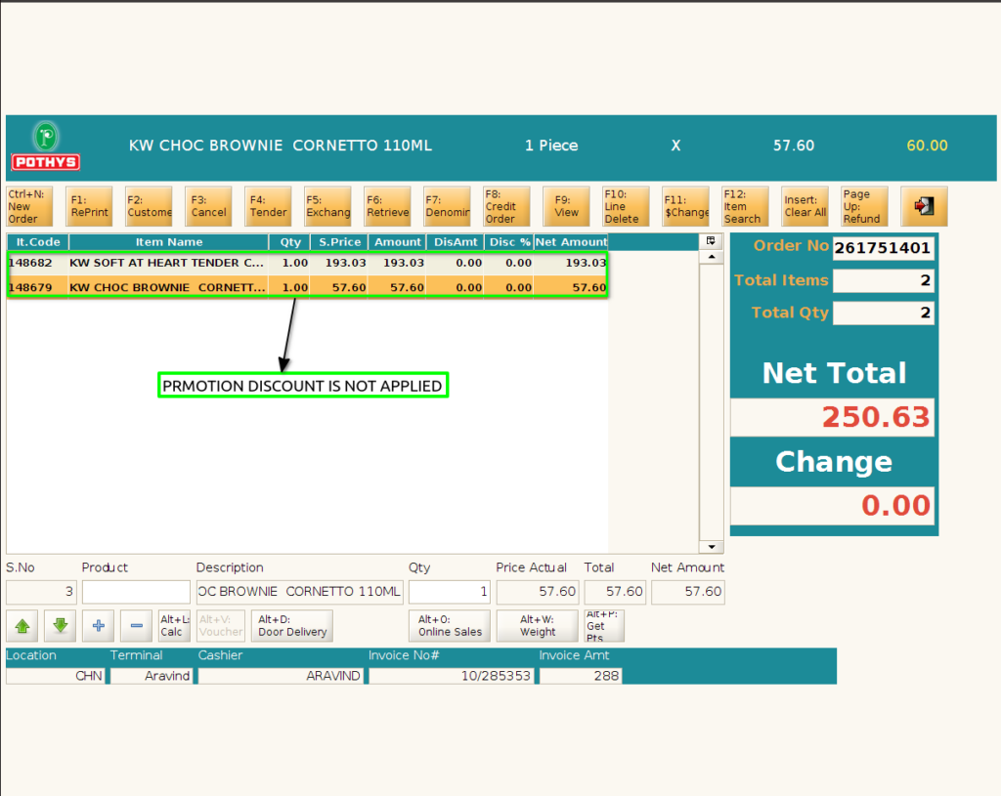1001x796 pixels.
Task: Start a Ctrl+N New Order
Action: [29, 206]
